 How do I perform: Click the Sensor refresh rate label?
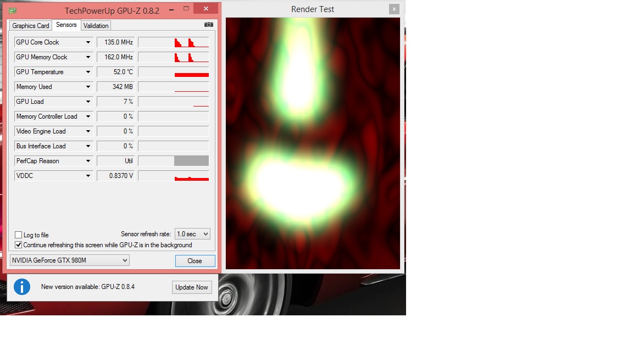tap(146, 234)
